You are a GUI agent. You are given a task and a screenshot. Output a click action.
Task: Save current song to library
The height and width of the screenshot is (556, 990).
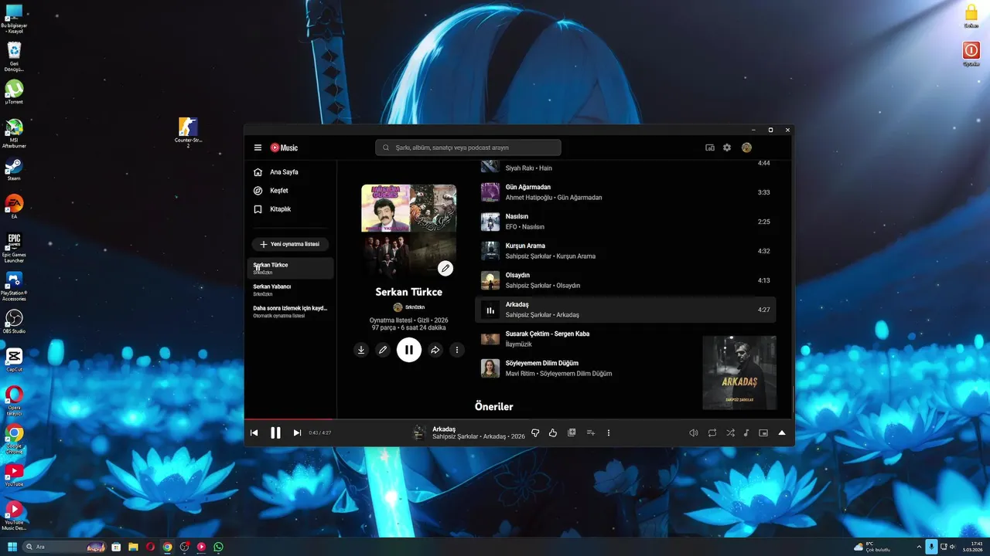click(572, 432)
